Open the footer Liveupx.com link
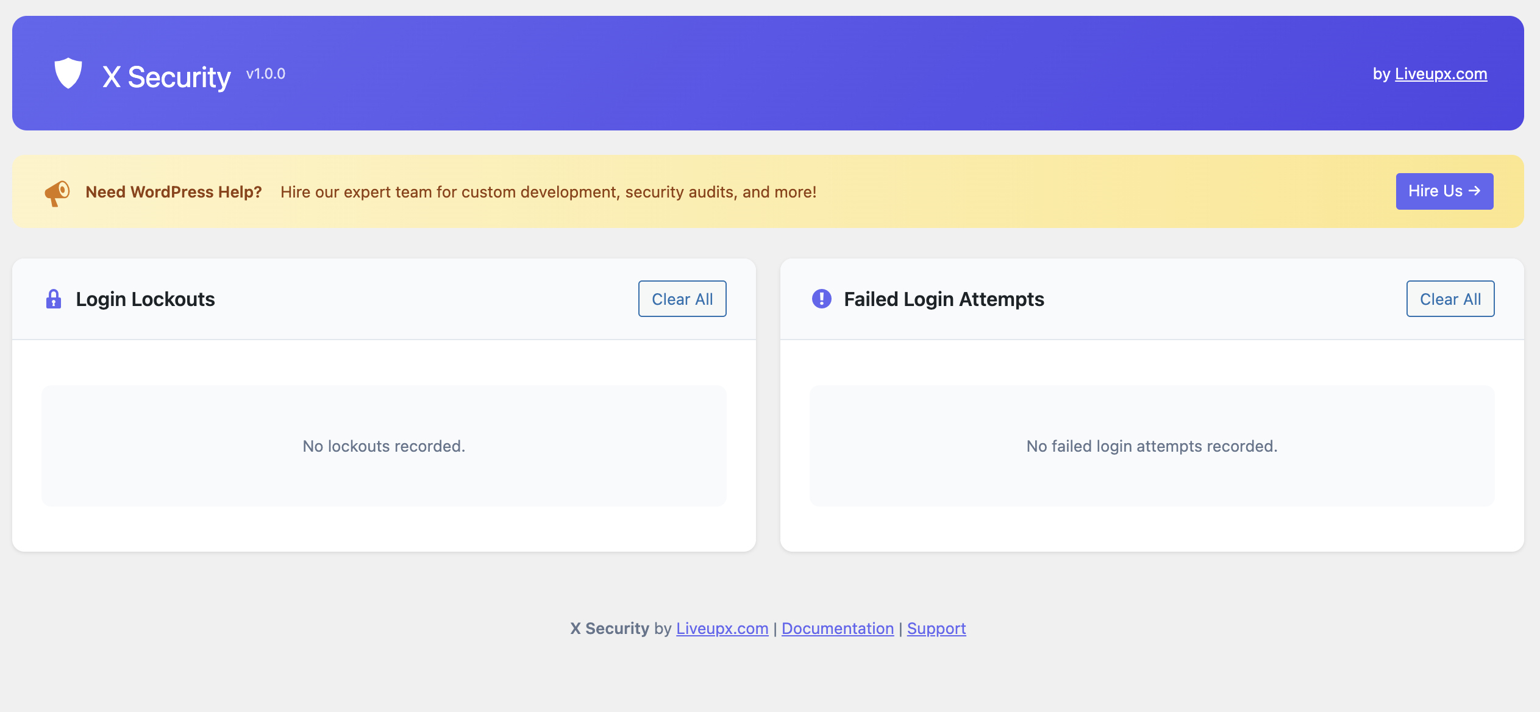Screen dimensions: 1540x712 click(722, 628)
